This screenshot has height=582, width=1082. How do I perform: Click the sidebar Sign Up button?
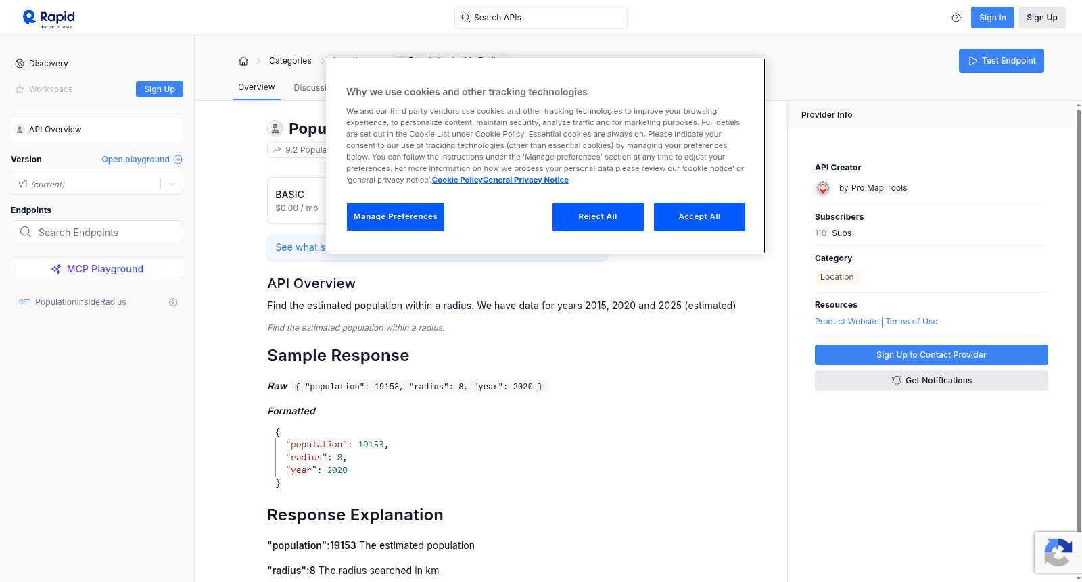160,89
